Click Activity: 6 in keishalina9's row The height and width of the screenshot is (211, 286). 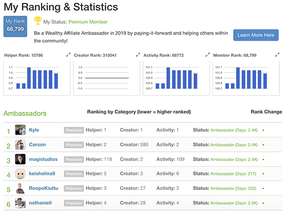click(168, 174)
